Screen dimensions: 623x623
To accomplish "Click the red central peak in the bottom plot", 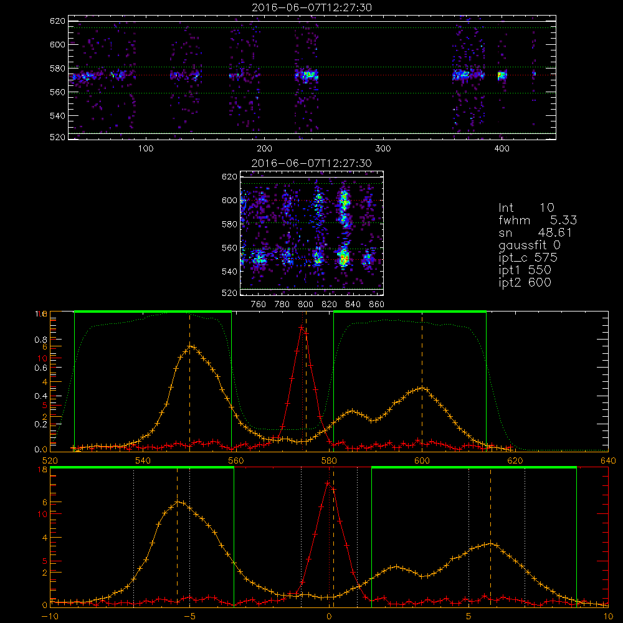I will tap(328, 483).
